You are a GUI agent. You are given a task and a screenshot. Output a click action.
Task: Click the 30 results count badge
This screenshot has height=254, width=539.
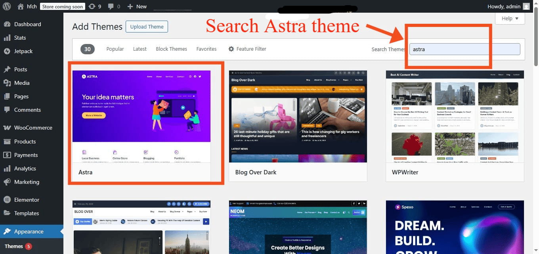(88, 49)
